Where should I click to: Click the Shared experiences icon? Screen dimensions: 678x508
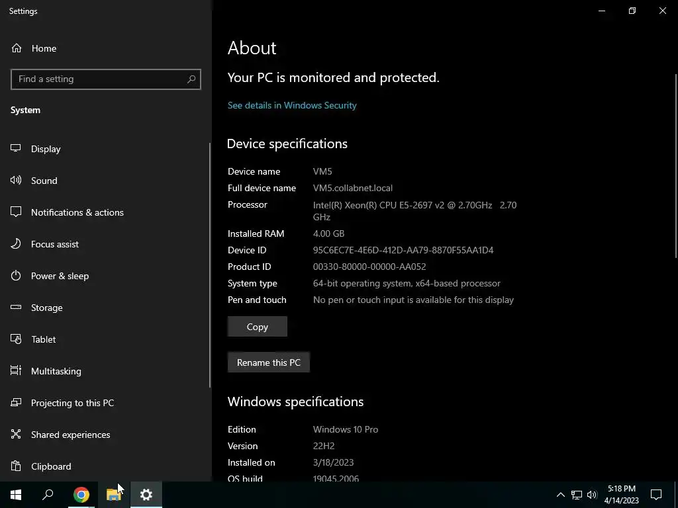pos(16,434)
